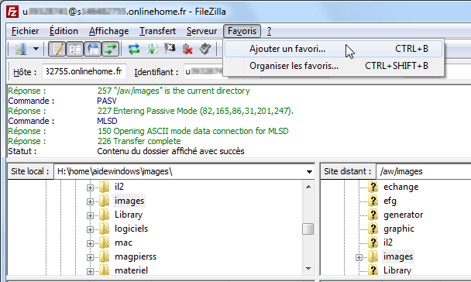The width and height of the screenshot is (471, 282).
Task: Open the Fichier menu
Action: tap(26, 31)
